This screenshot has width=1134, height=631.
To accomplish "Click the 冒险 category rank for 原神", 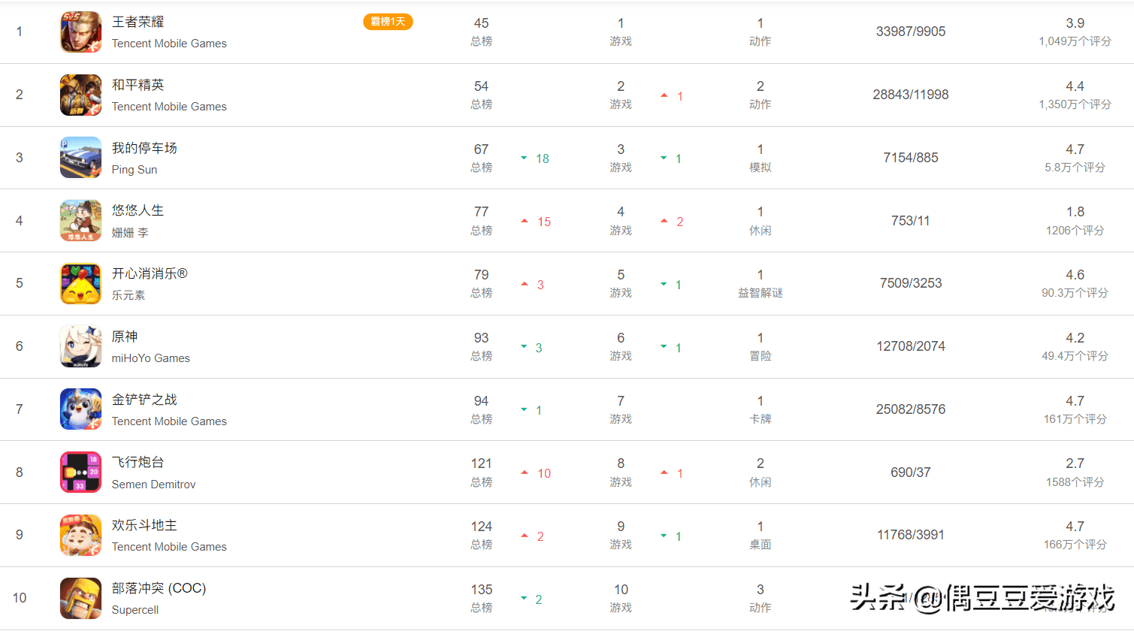I will (x=761, y=346).
